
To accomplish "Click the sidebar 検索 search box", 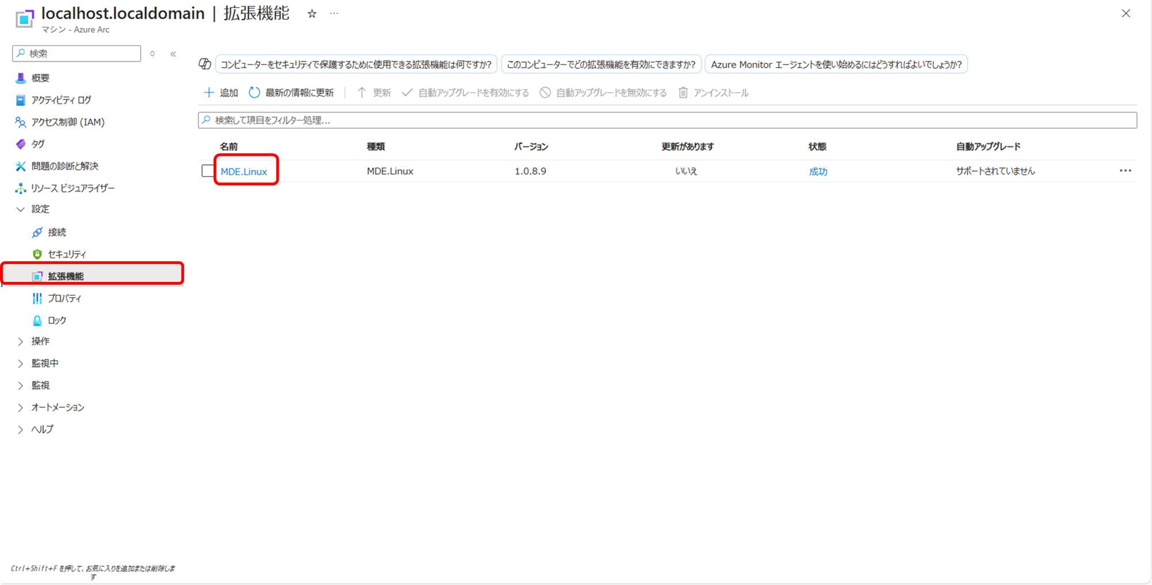I will tap(77, 53).
